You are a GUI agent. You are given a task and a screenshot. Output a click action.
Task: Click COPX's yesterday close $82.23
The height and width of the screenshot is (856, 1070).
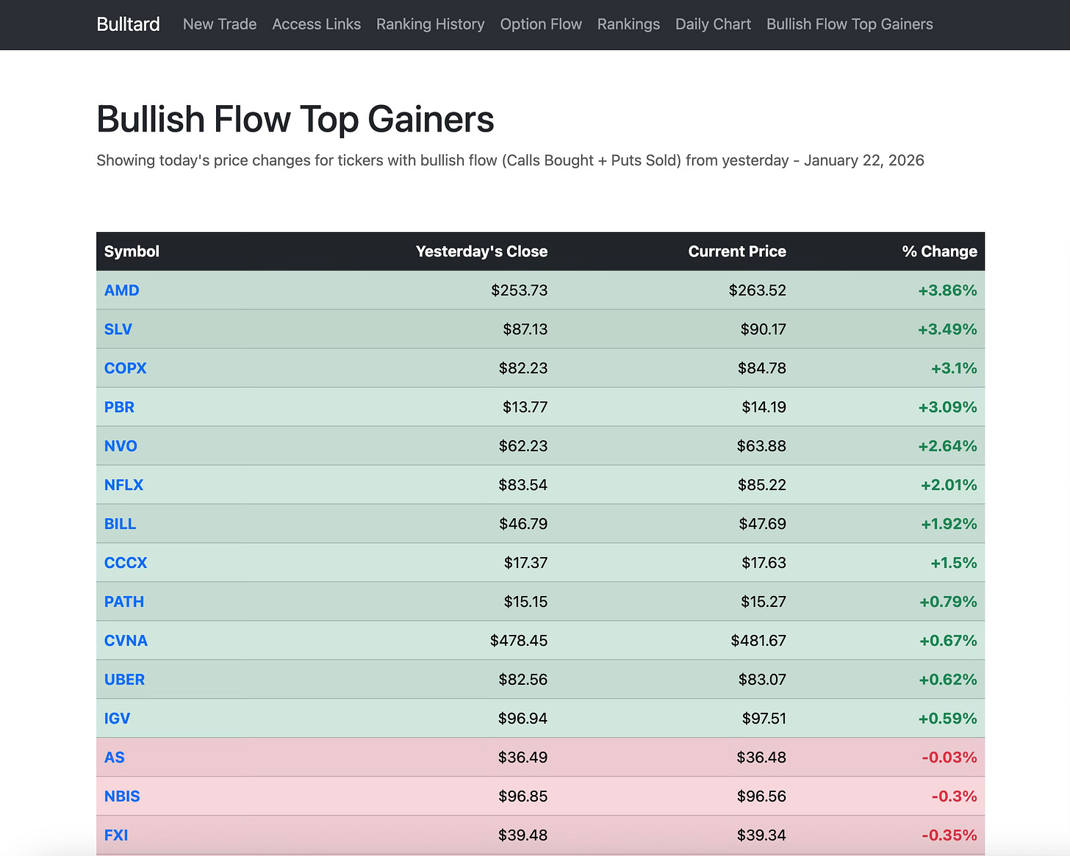(x=523, y=368)
